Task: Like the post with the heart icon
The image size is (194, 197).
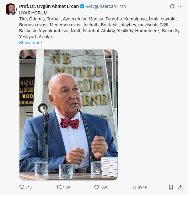Action: pos(97,187)
